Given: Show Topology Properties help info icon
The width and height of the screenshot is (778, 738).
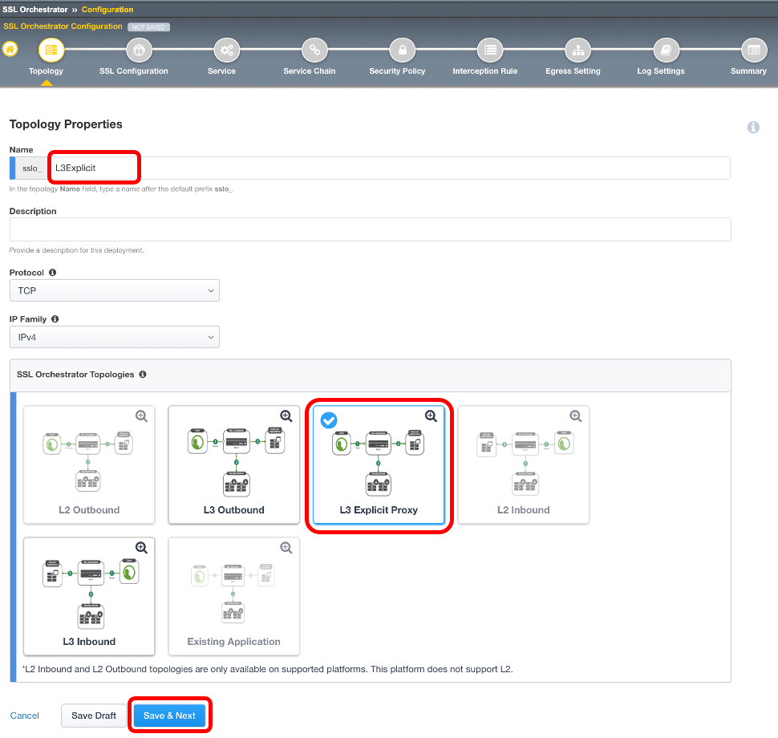Looking at the screenshot, I should (753, 128).
